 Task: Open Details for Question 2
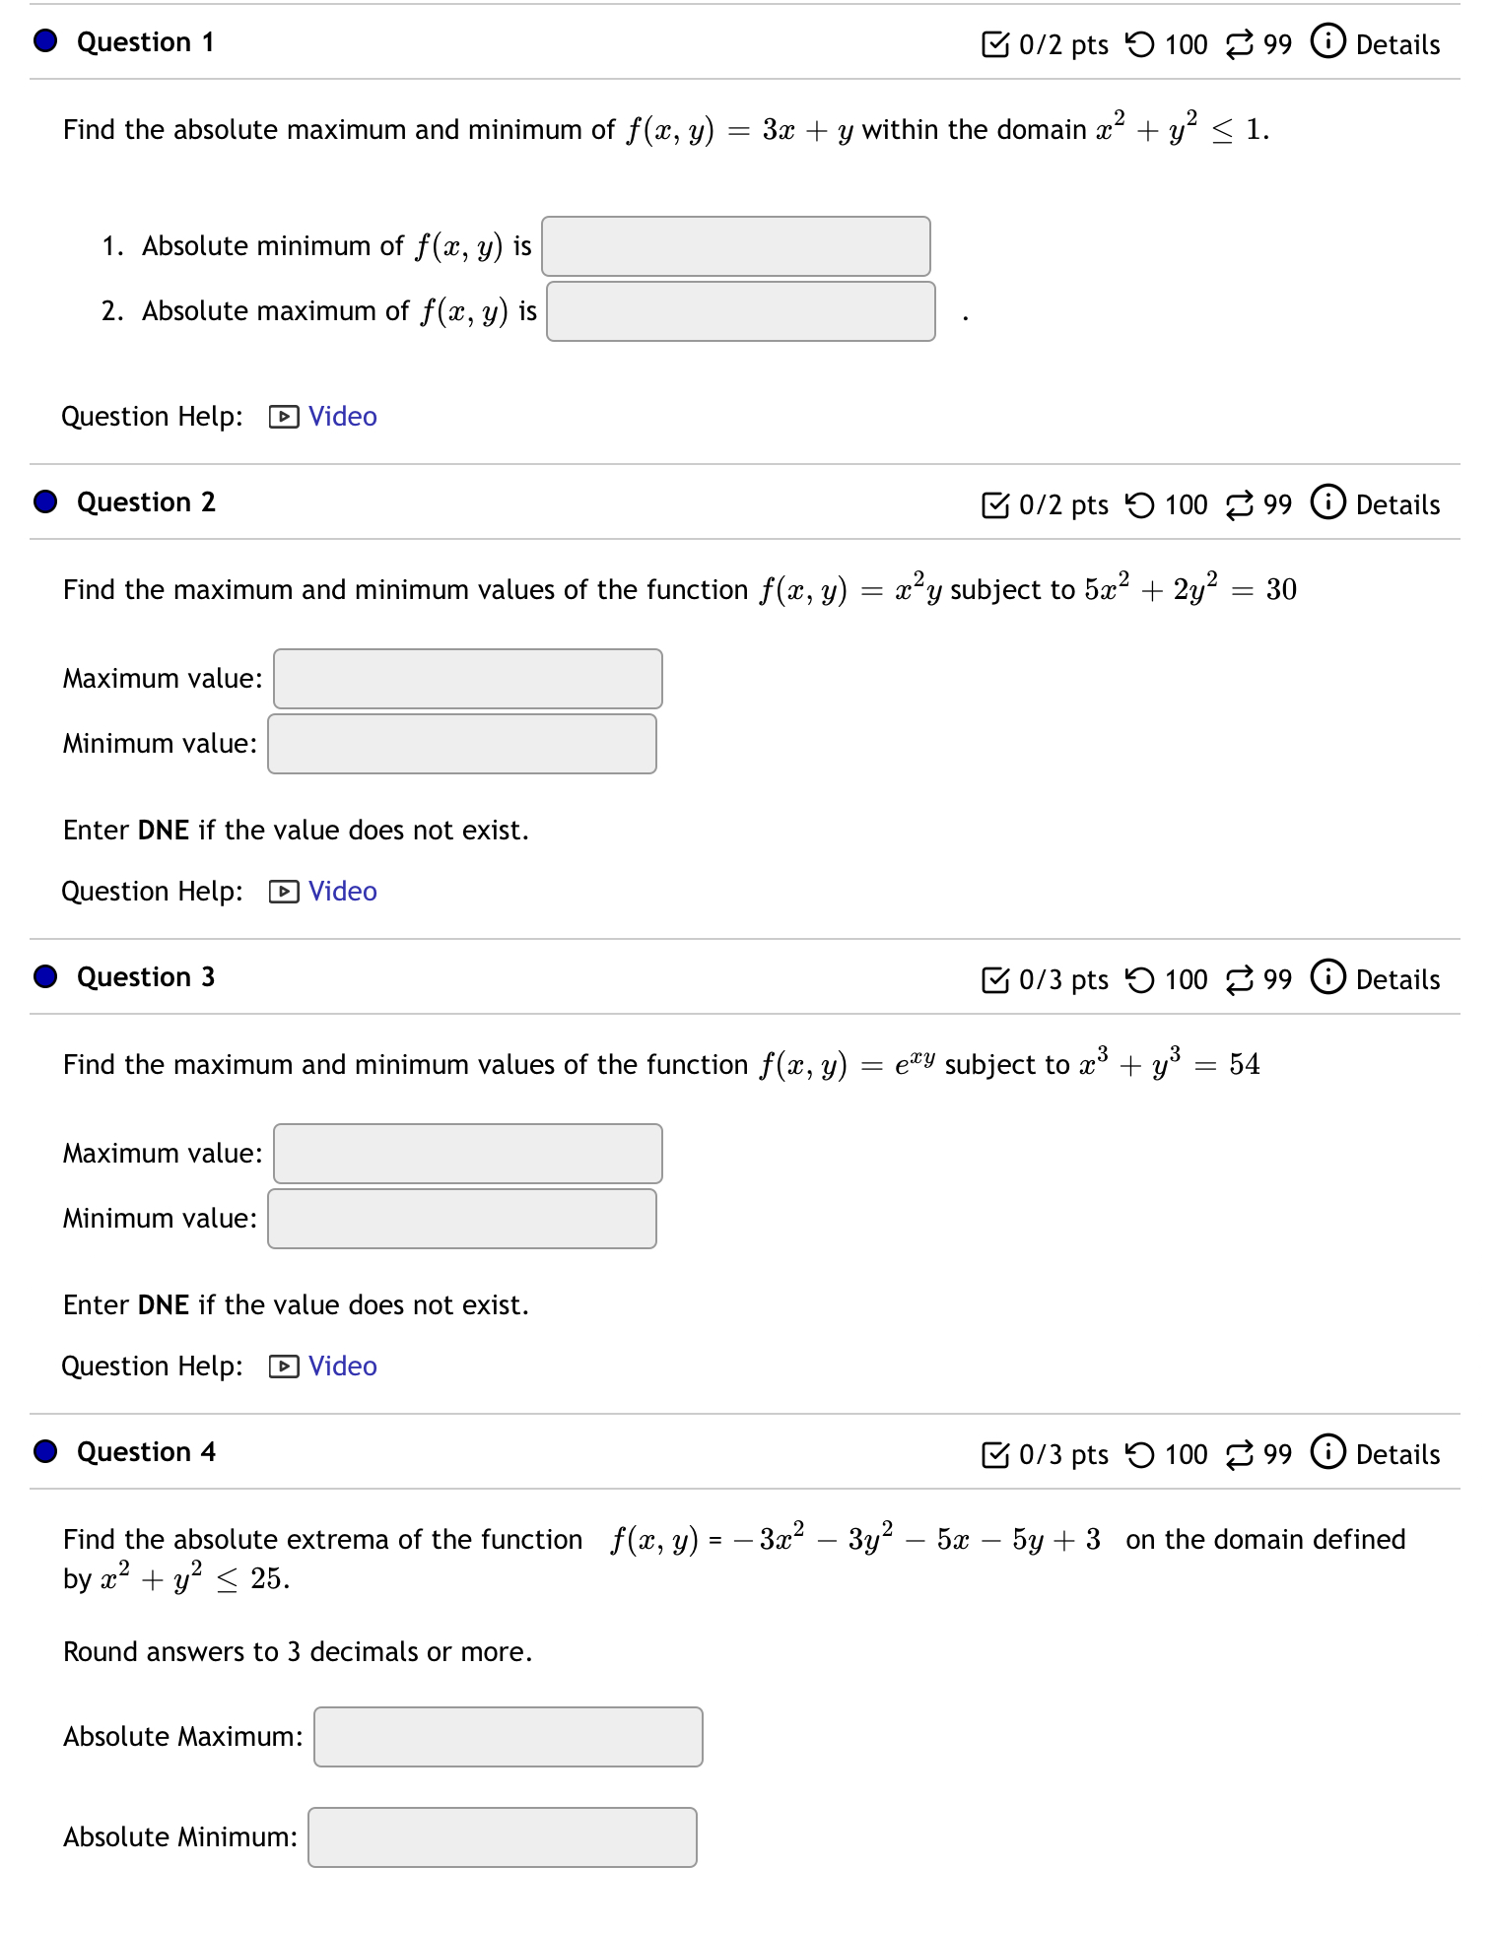pos(1398,504)
